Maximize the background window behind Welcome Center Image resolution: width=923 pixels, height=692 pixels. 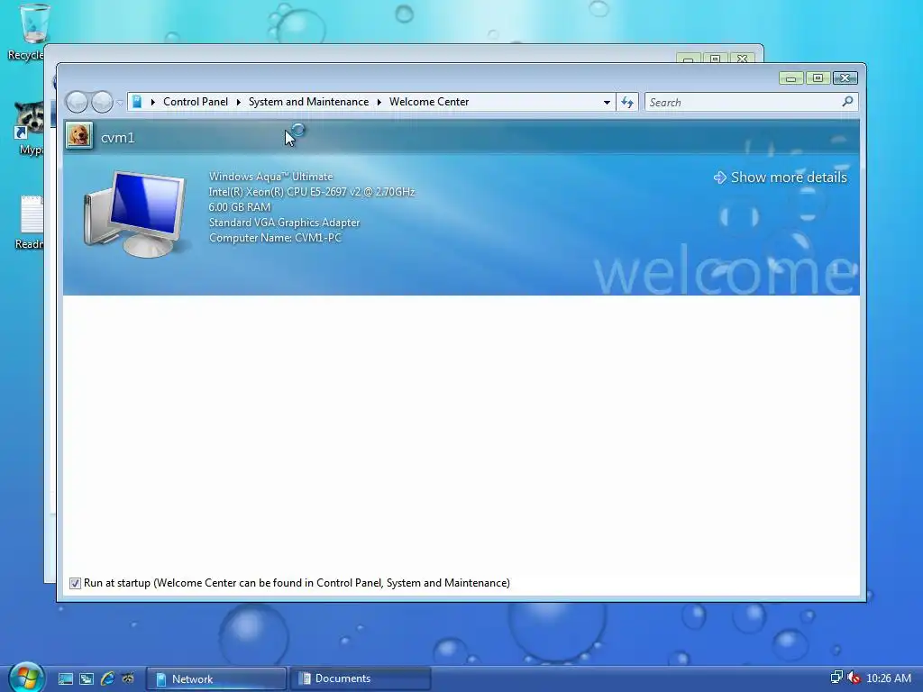click(715, 59)
